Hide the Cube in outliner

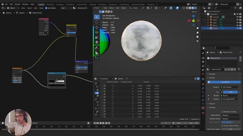tap(237, 20)
